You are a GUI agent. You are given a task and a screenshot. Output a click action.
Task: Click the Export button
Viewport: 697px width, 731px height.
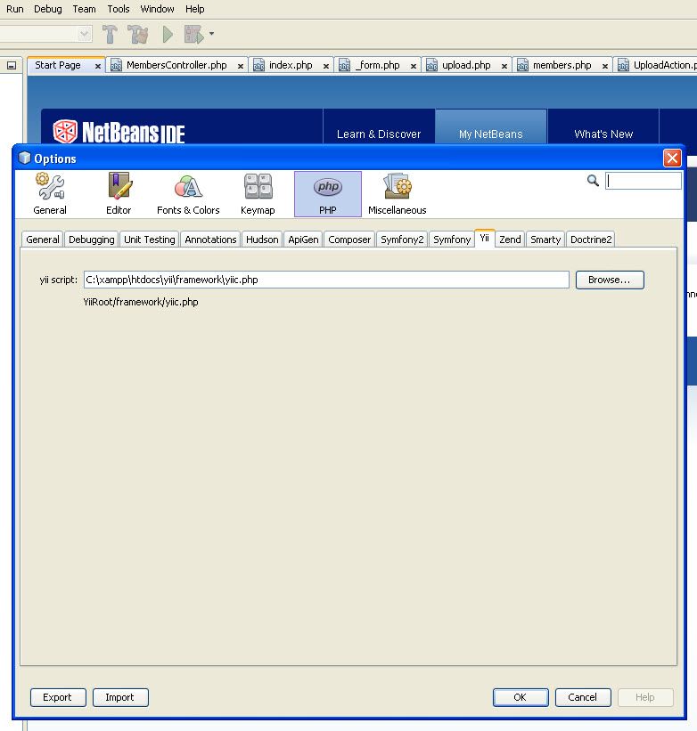58,697
